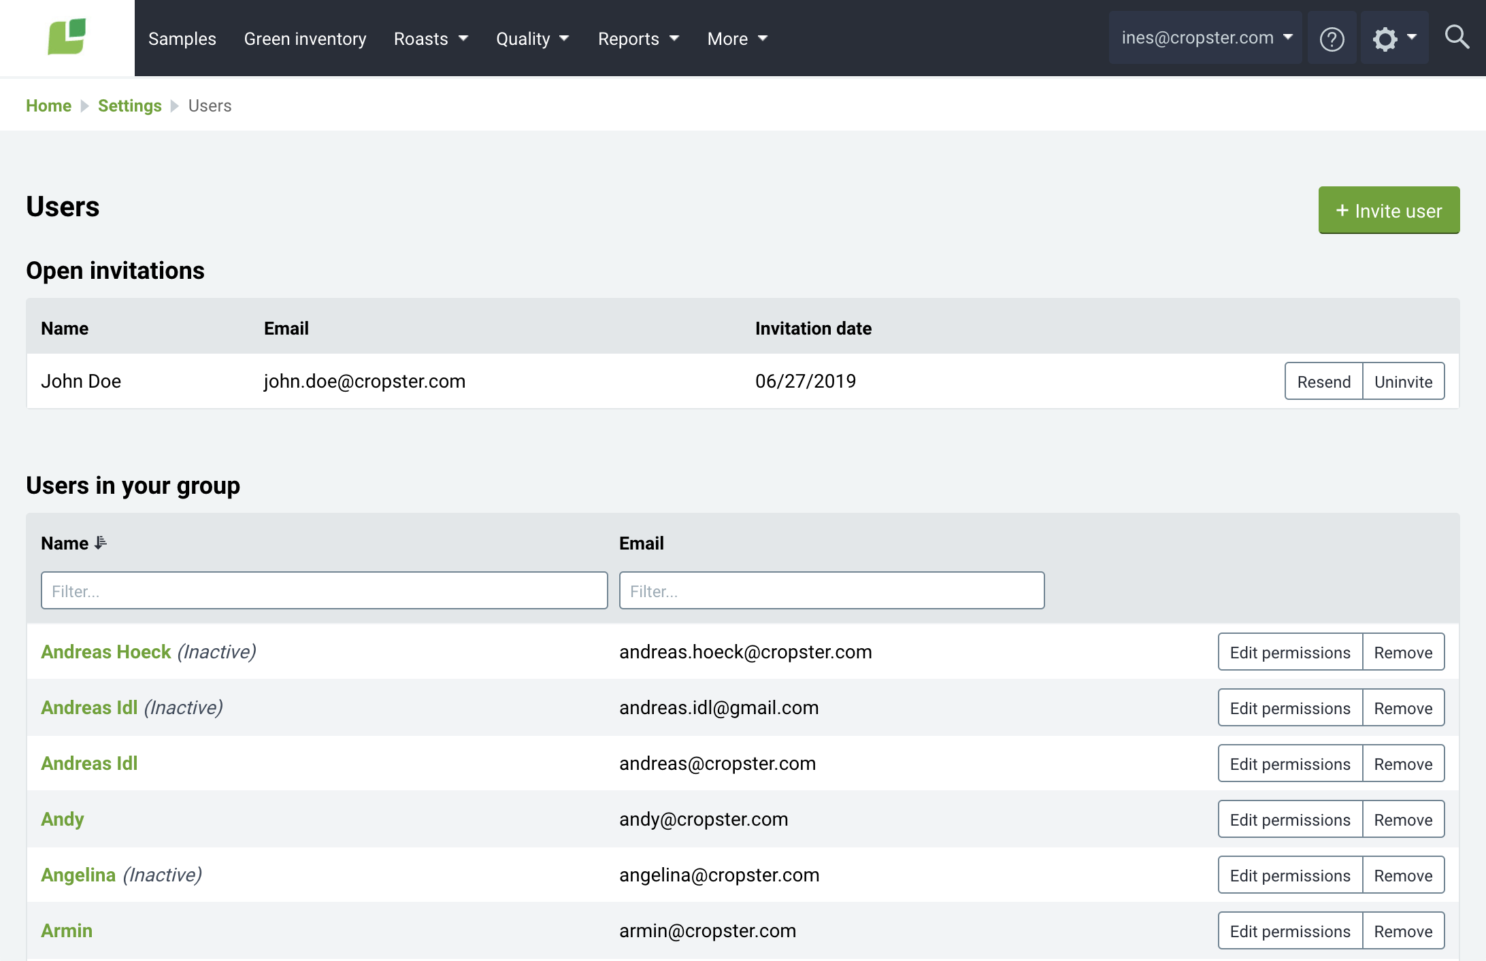The height and width of the screenshot is (961, 1486).
Task: Edit permissions for Angelina
Action: click(1290, 875)
